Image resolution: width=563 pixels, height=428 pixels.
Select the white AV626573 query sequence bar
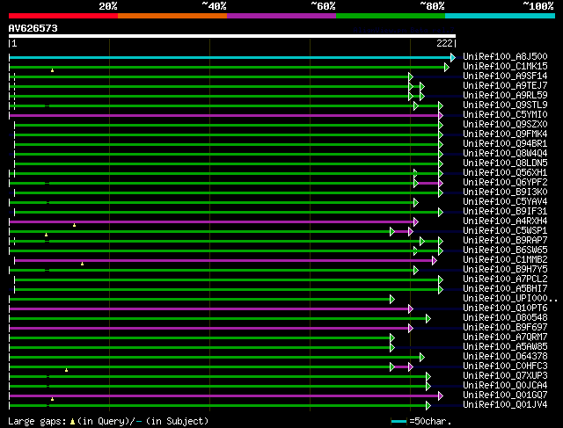pyautogui.click(x=232, y=36)
